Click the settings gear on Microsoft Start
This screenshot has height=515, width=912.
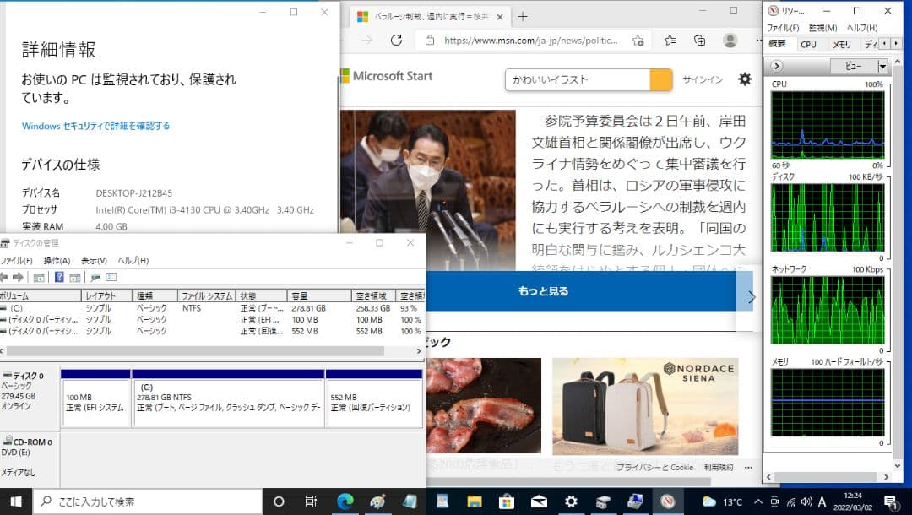[x=744, y=79]
